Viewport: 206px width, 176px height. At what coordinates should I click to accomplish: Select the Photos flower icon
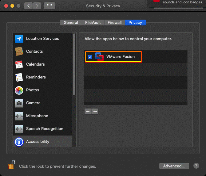tap(19, 90)
